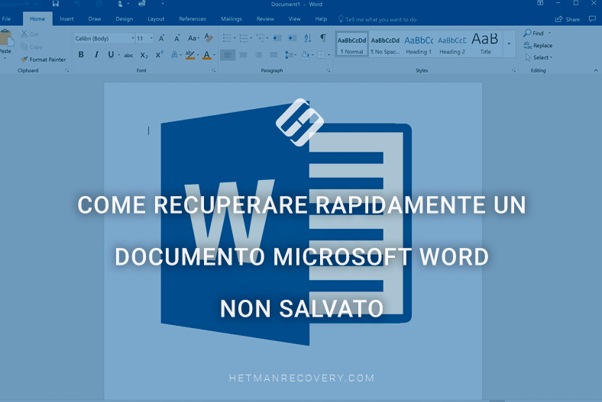Screen dimensions: 602x402
Task: Switch to the Layout tab
Action: coord(156,19)
